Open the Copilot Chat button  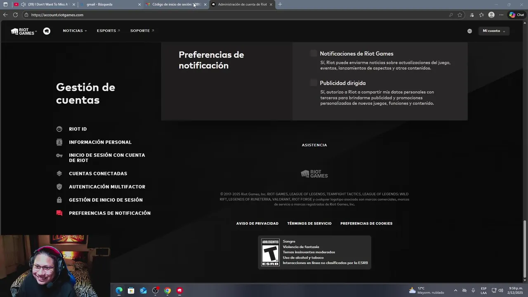pos(516,15)
